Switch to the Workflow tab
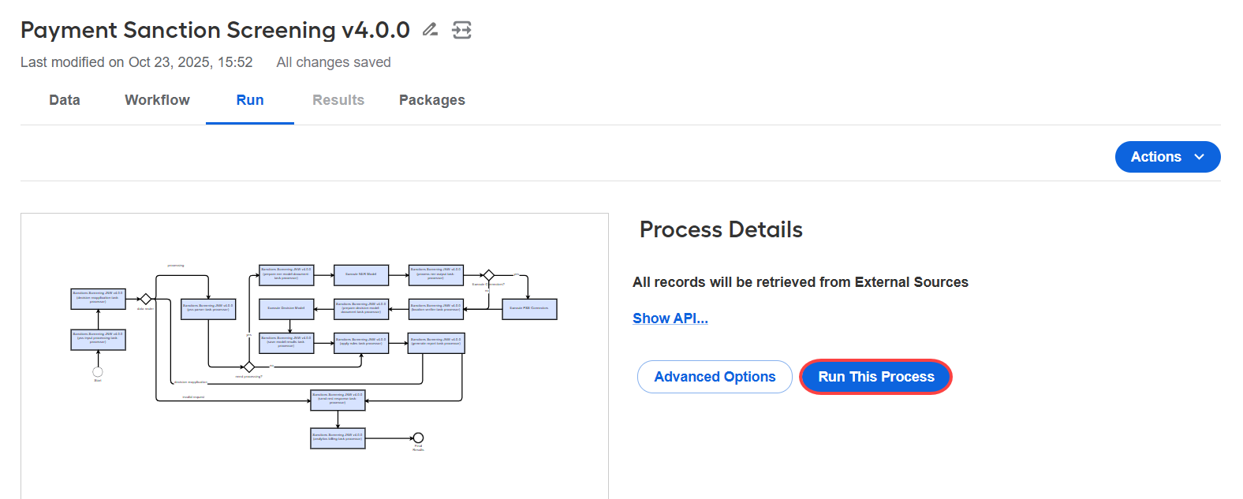 157,100
